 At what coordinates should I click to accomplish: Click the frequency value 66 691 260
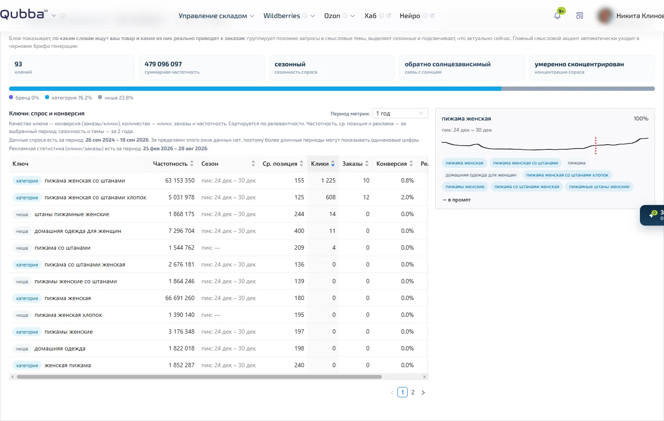(x=180, y=298)
